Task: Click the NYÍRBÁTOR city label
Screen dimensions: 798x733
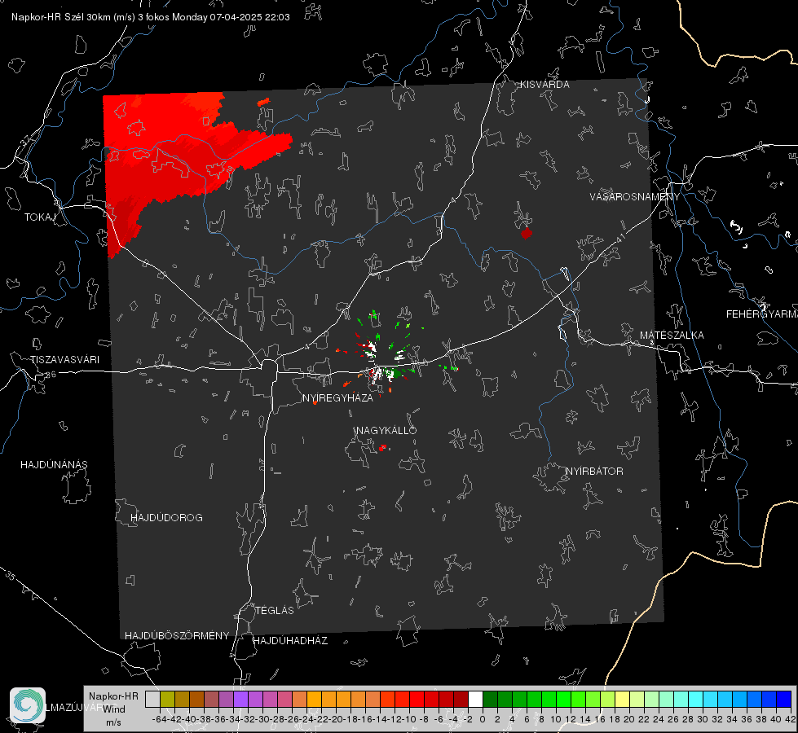Action: coord(594,472)
